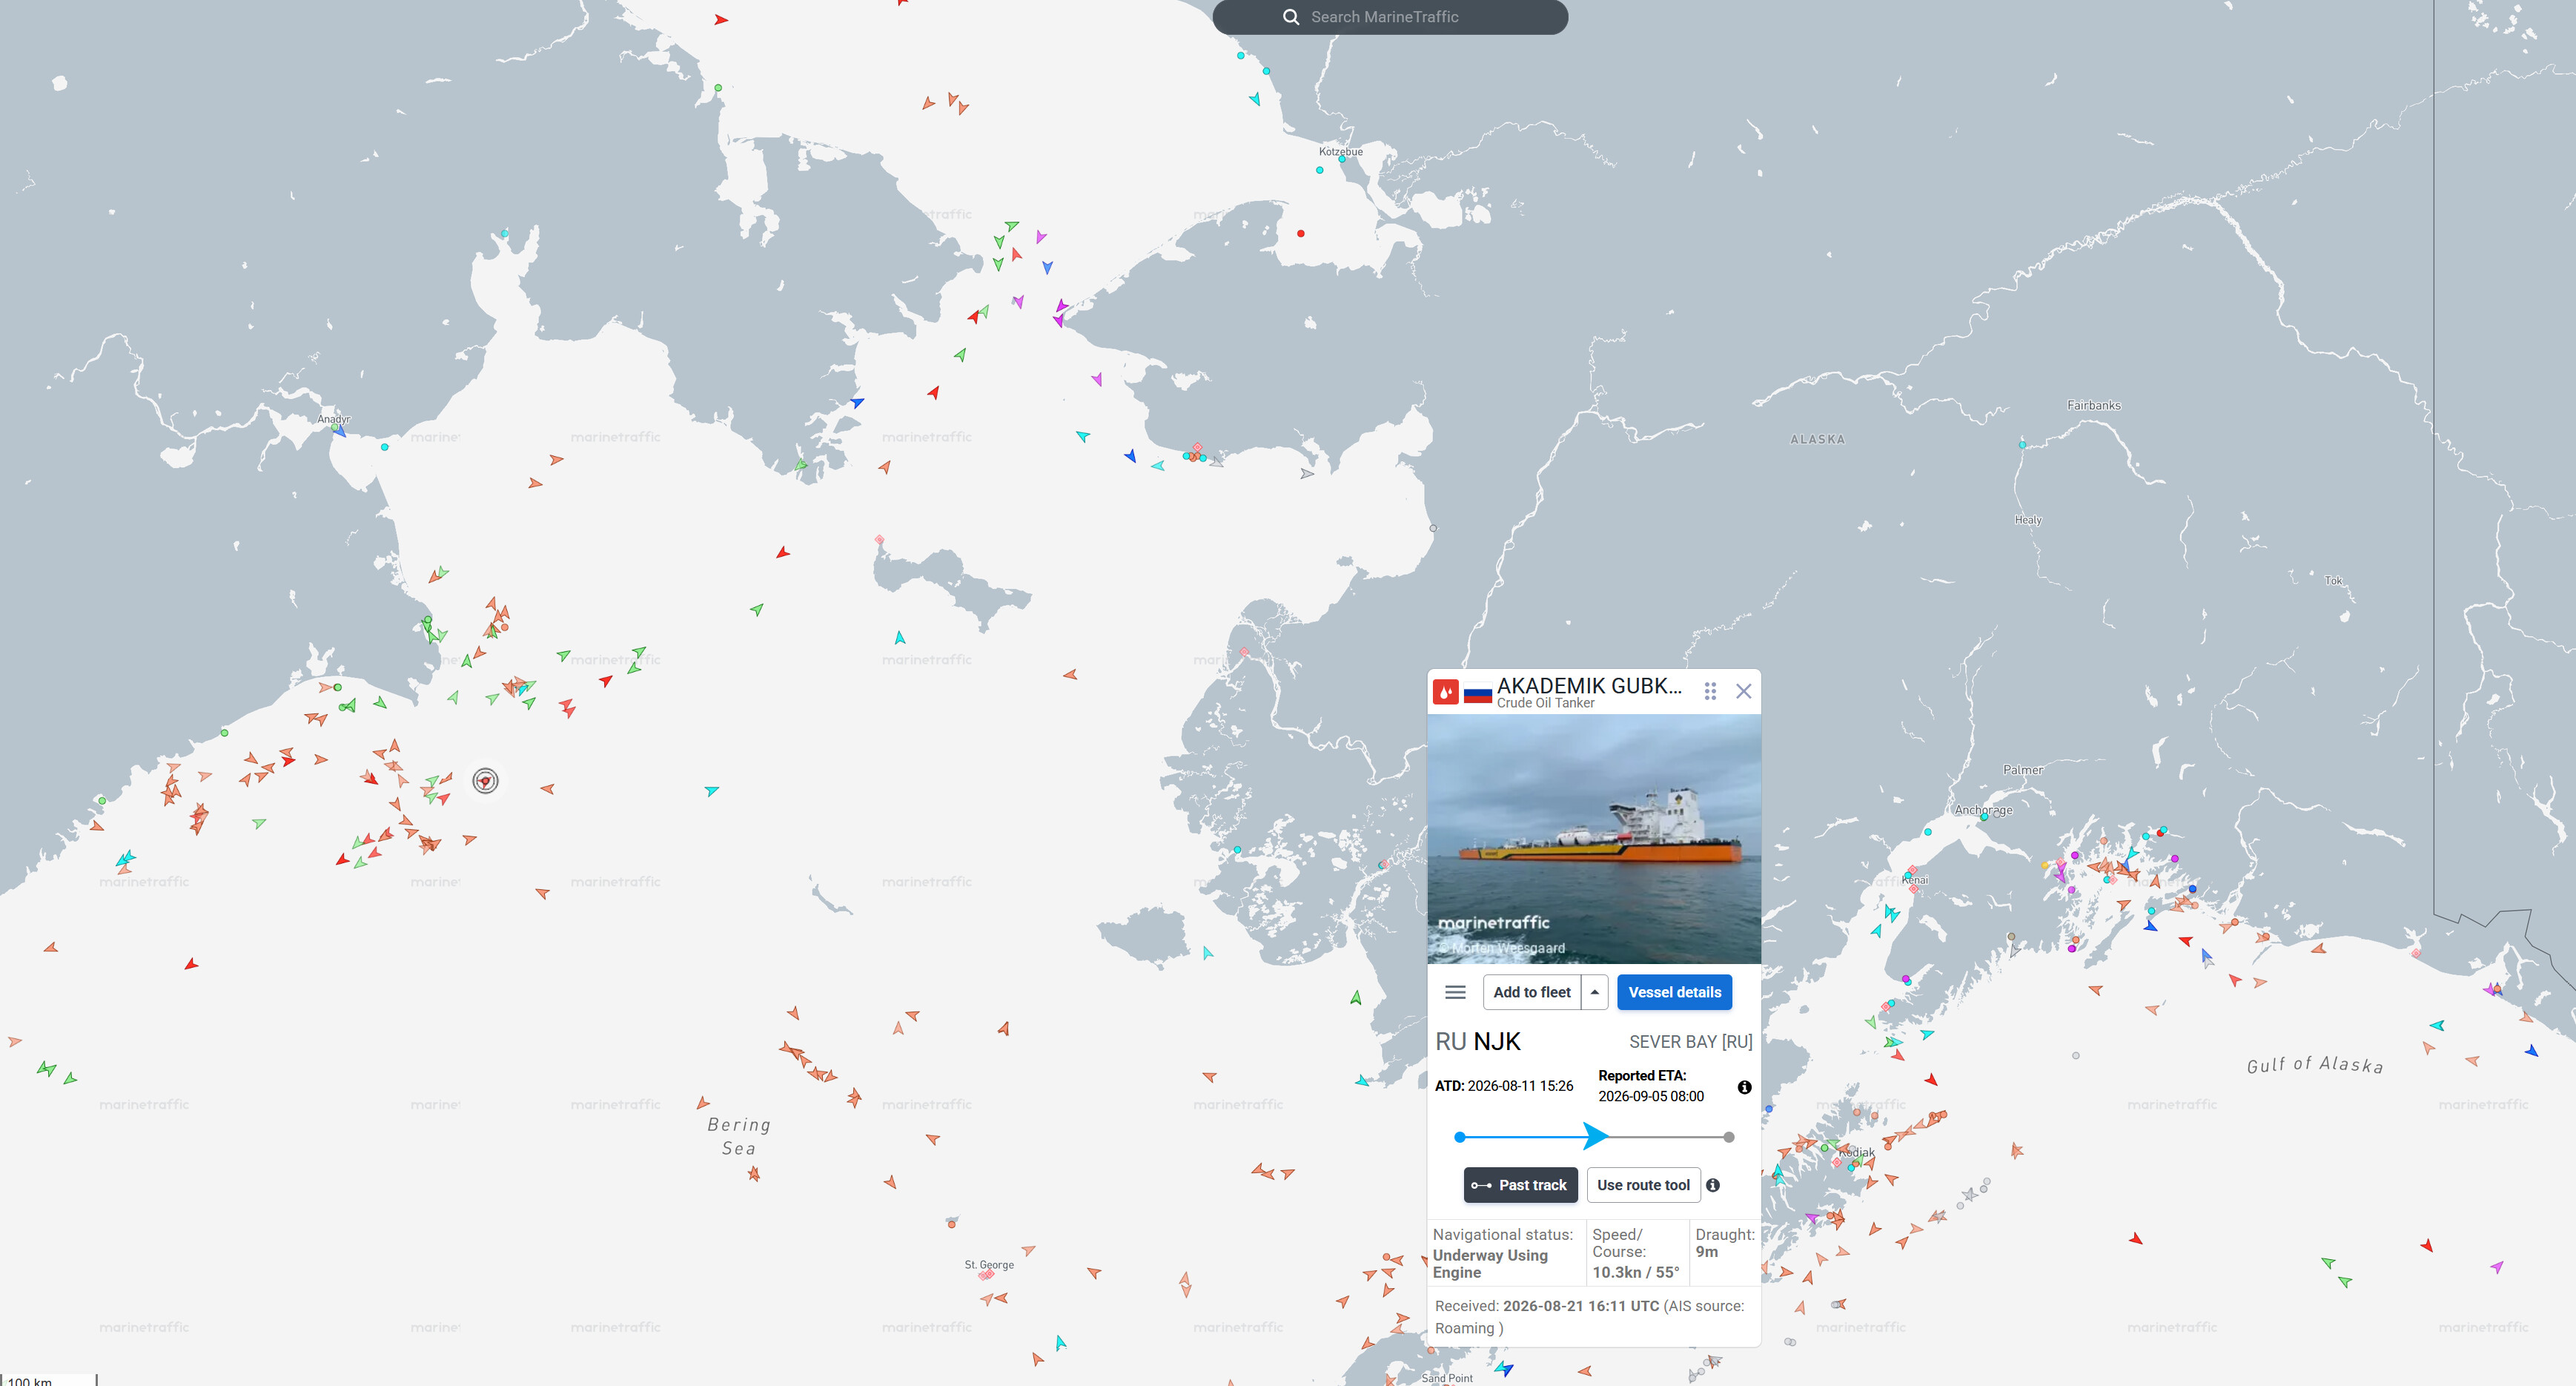Screen dimensions: 2576x1386
Task: Click the voyage progress arrow marker
Action: point(1596,1136)
